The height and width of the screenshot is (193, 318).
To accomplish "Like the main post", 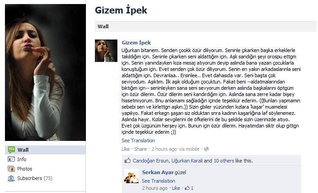I will (x=125, y=149).
